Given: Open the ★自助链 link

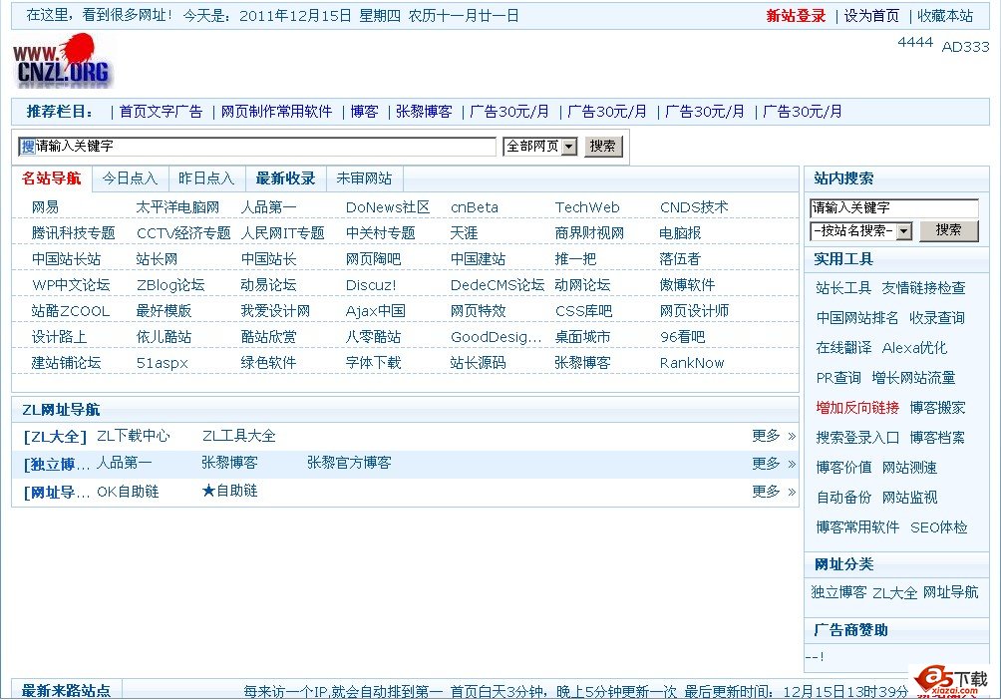Looking at the screenshot, I should [229, 491].
